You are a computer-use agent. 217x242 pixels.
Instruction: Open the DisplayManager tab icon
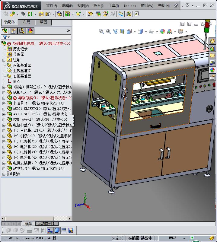(x=30, y=31)
